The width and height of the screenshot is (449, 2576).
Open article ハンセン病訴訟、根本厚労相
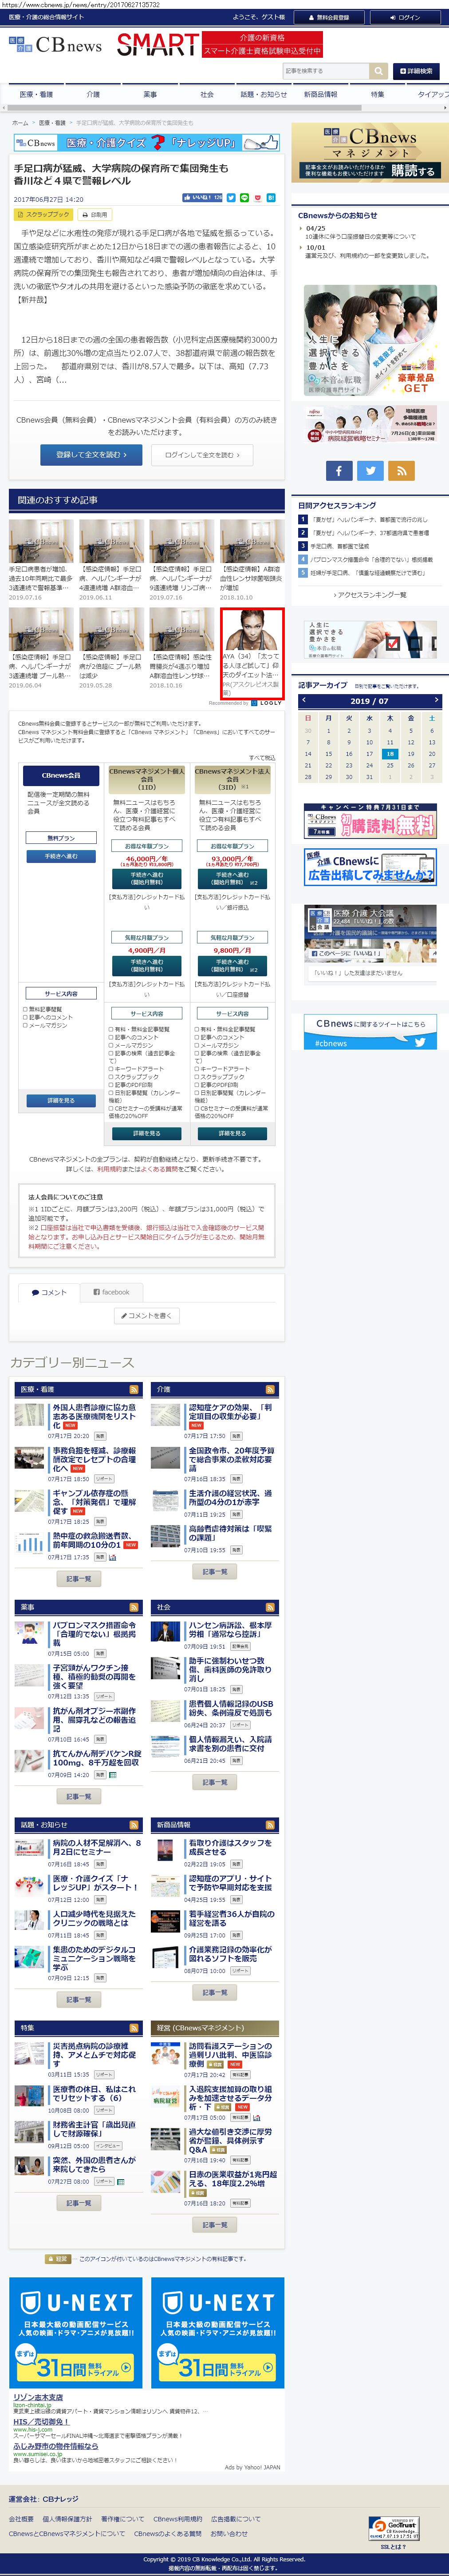[229, 1630]
